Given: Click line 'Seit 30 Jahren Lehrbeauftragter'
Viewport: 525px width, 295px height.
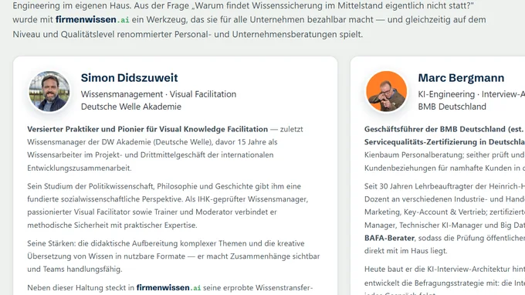Looking at the screenshot, I should point(445,186).
